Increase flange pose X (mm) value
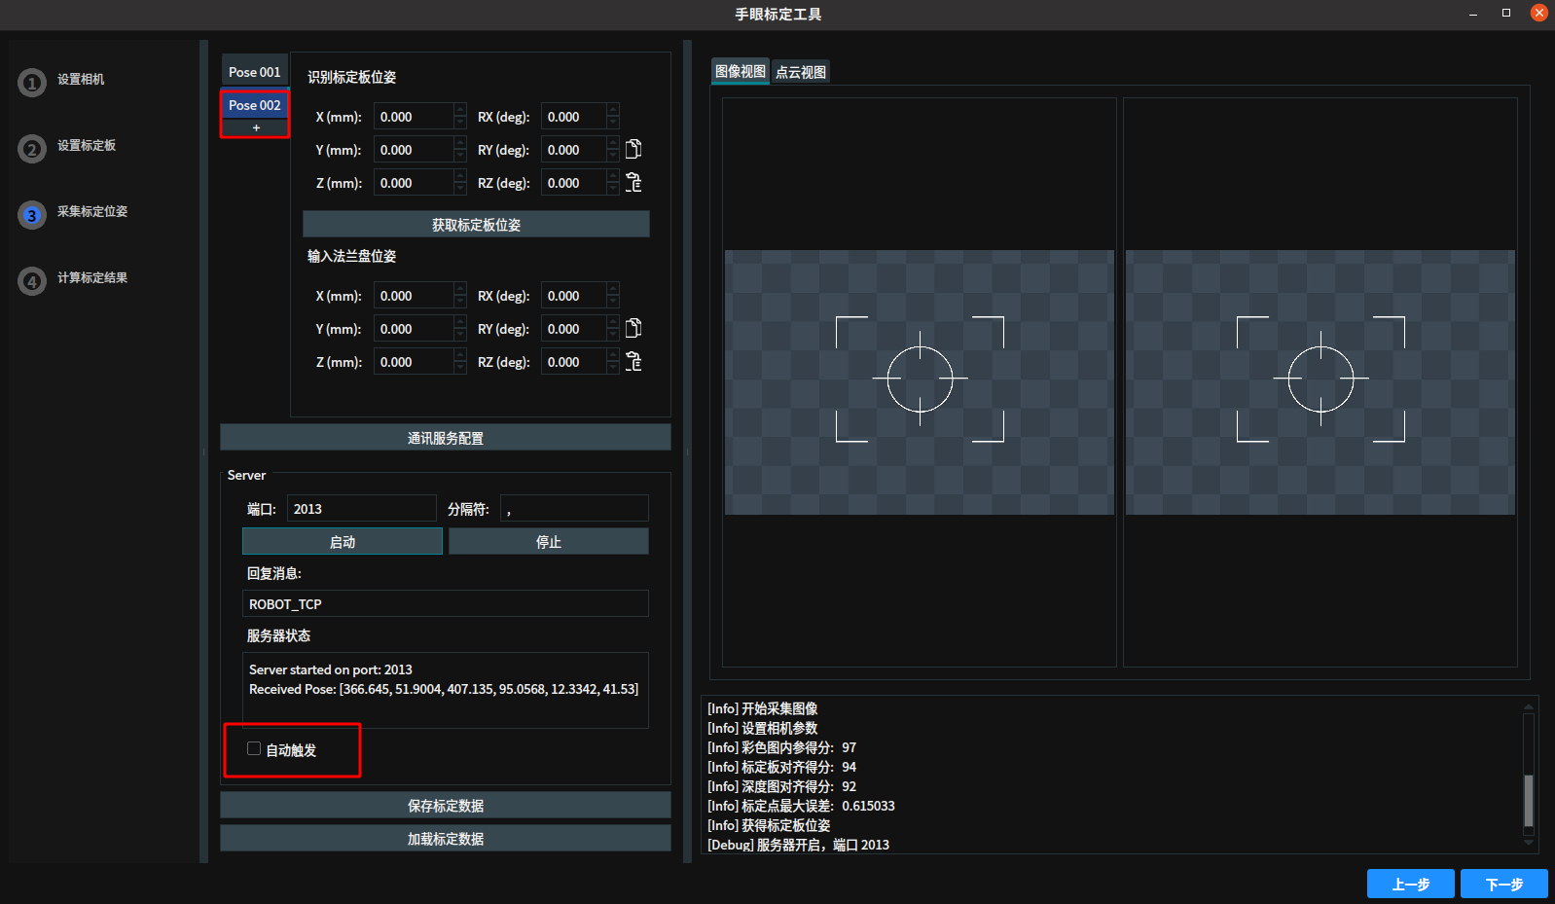The width and height of the screenshot is (1555, 904). (460, 289)
